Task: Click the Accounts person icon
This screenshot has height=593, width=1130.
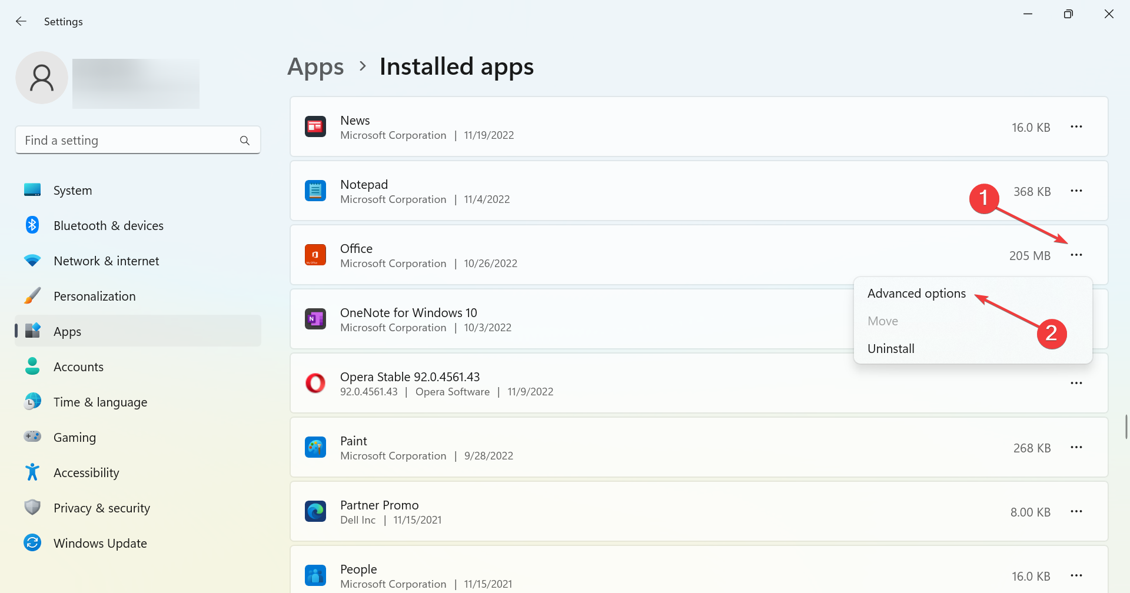Action: (32, 366)
